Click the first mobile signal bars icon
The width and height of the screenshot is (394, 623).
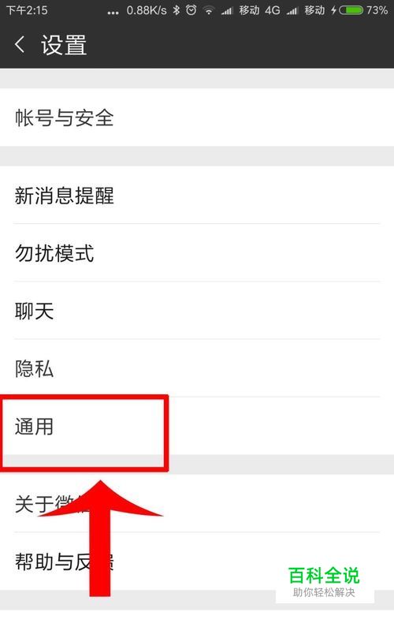(x=227, y=11)
